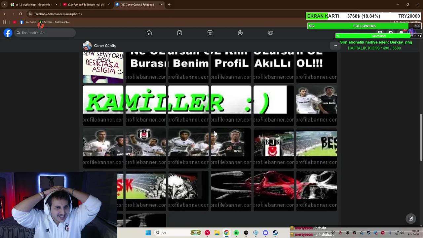Open Caner Cünüş profile avatar

(87, 46)
